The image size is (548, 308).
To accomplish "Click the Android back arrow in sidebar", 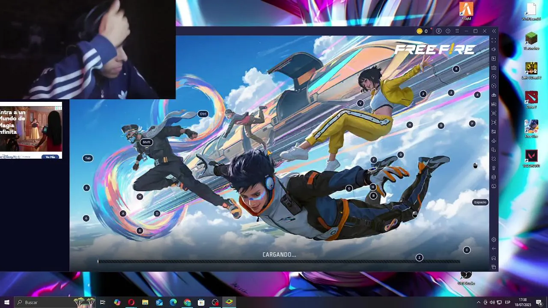I will (494, 249).
